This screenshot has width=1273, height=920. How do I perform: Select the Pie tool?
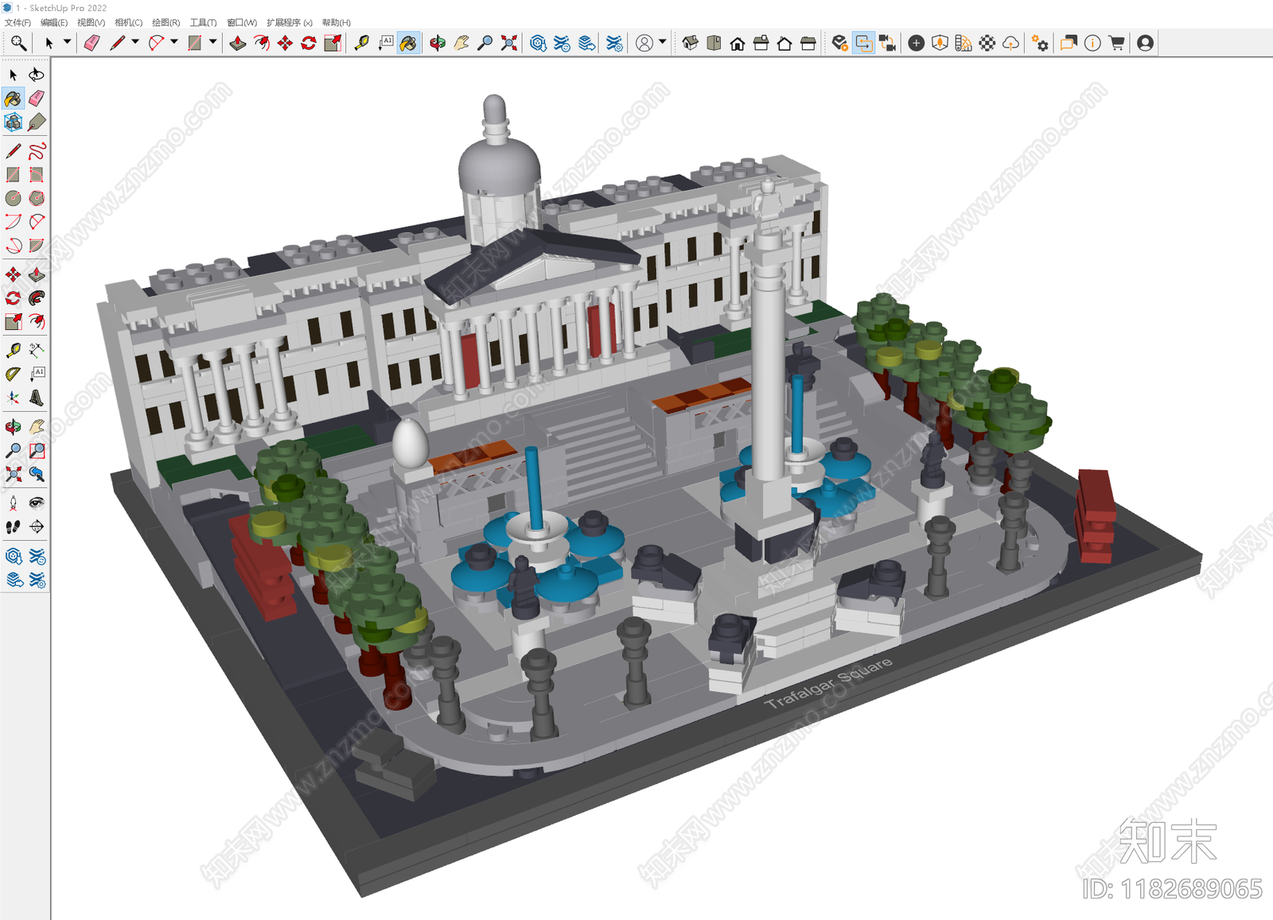[37, 246]
